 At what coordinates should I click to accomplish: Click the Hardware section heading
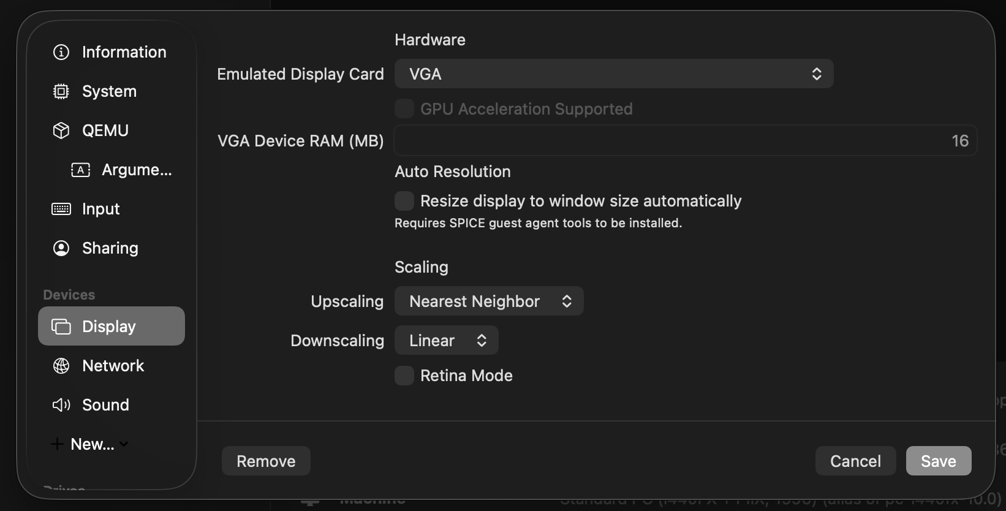pos(430,40)
